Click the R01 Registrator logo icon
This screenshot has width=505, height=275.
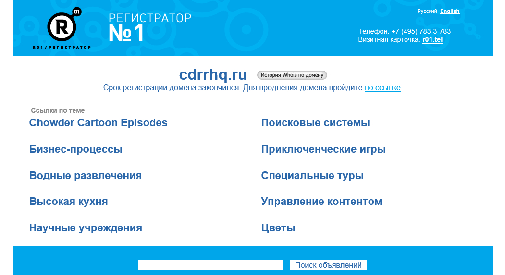[63, 28]
